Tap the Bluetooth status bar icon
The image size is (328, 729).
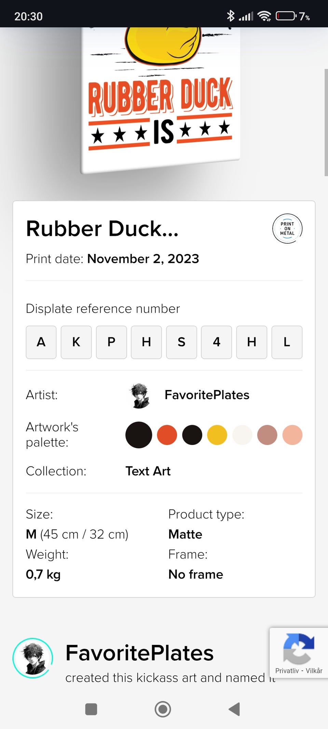(231, 16)
